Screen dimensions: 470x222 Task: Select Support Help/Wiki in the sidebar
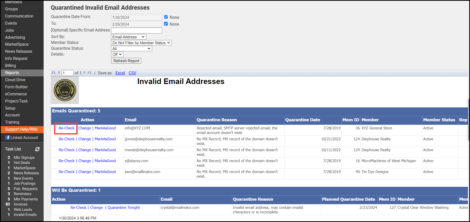coord(21,129)
